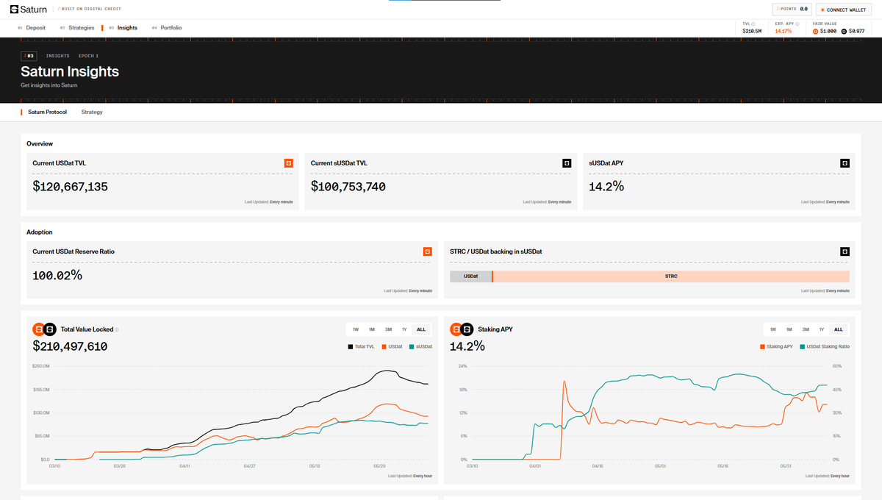Image resolution: width=882 pixels, height=500 pixels.
Task: Click the token icons beside Total Value Locked
Action: tap(44, 329)
